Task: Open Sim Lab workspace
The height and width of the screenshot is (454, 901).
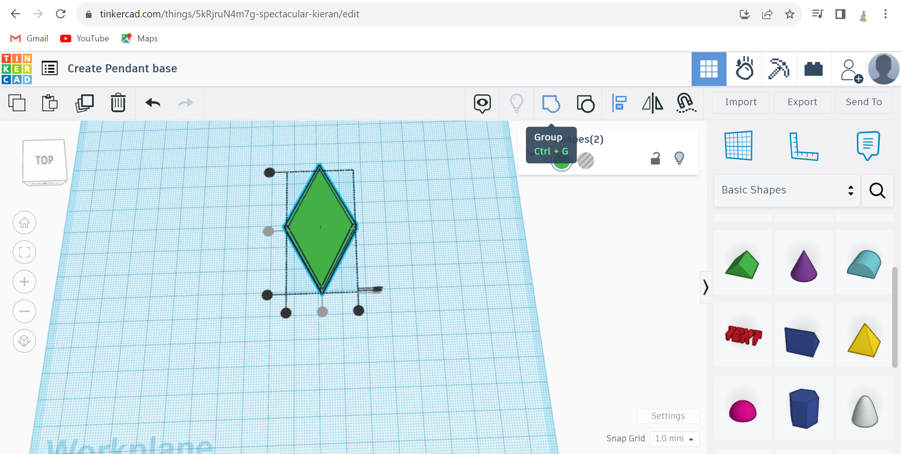Action: coord(744,69)
